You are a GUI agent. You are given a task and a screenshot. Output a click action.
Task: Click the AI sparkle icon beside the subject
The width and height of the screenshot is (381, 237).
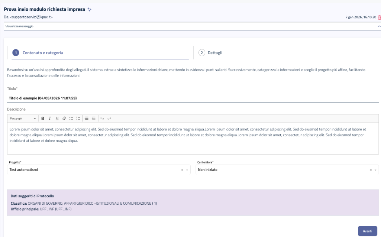90,9
